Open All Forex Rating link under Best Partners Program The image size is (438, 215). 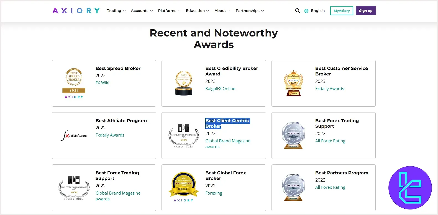click(x=330, y=187)
